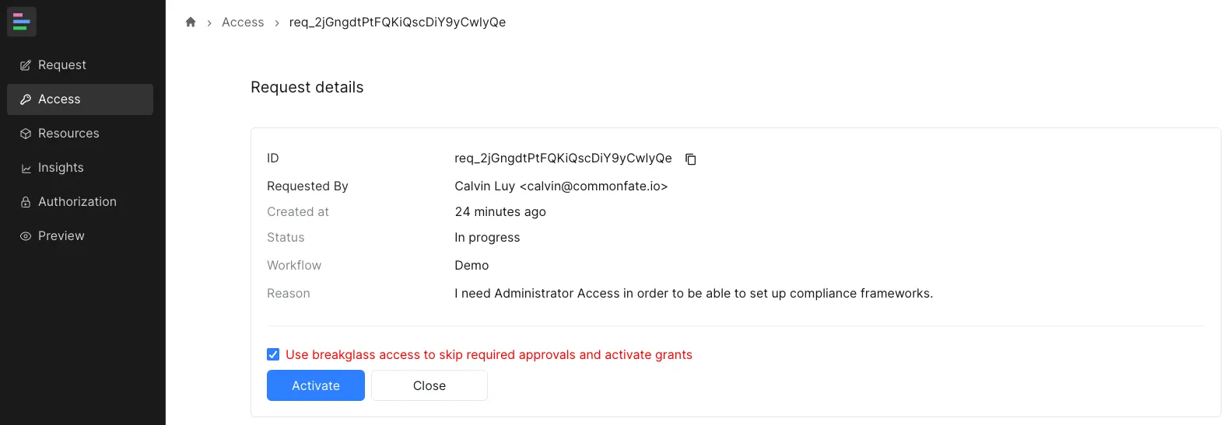
Task: Navigate to Authorization
Action: 77,202
